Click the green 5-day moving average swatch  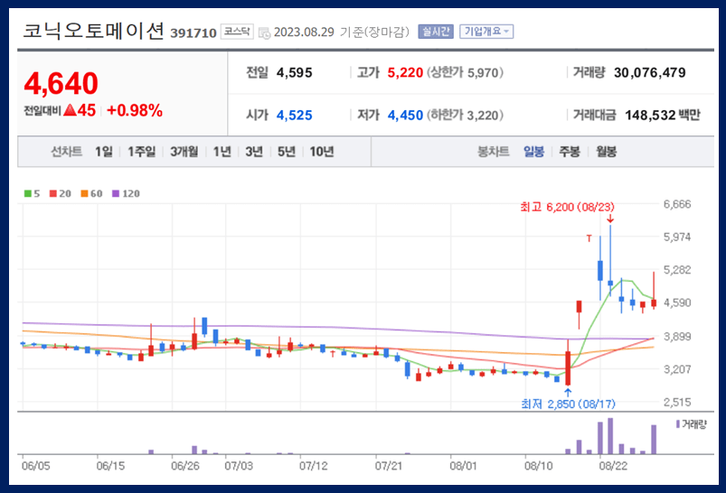(x=28, y=193)
